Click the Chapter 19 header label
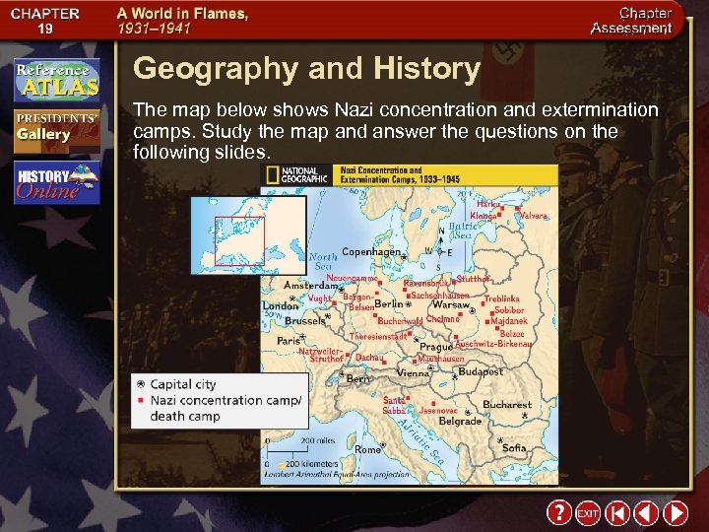The width and height of the screenshot is (709, 532). pyautogui.click(x=44, y=21)
